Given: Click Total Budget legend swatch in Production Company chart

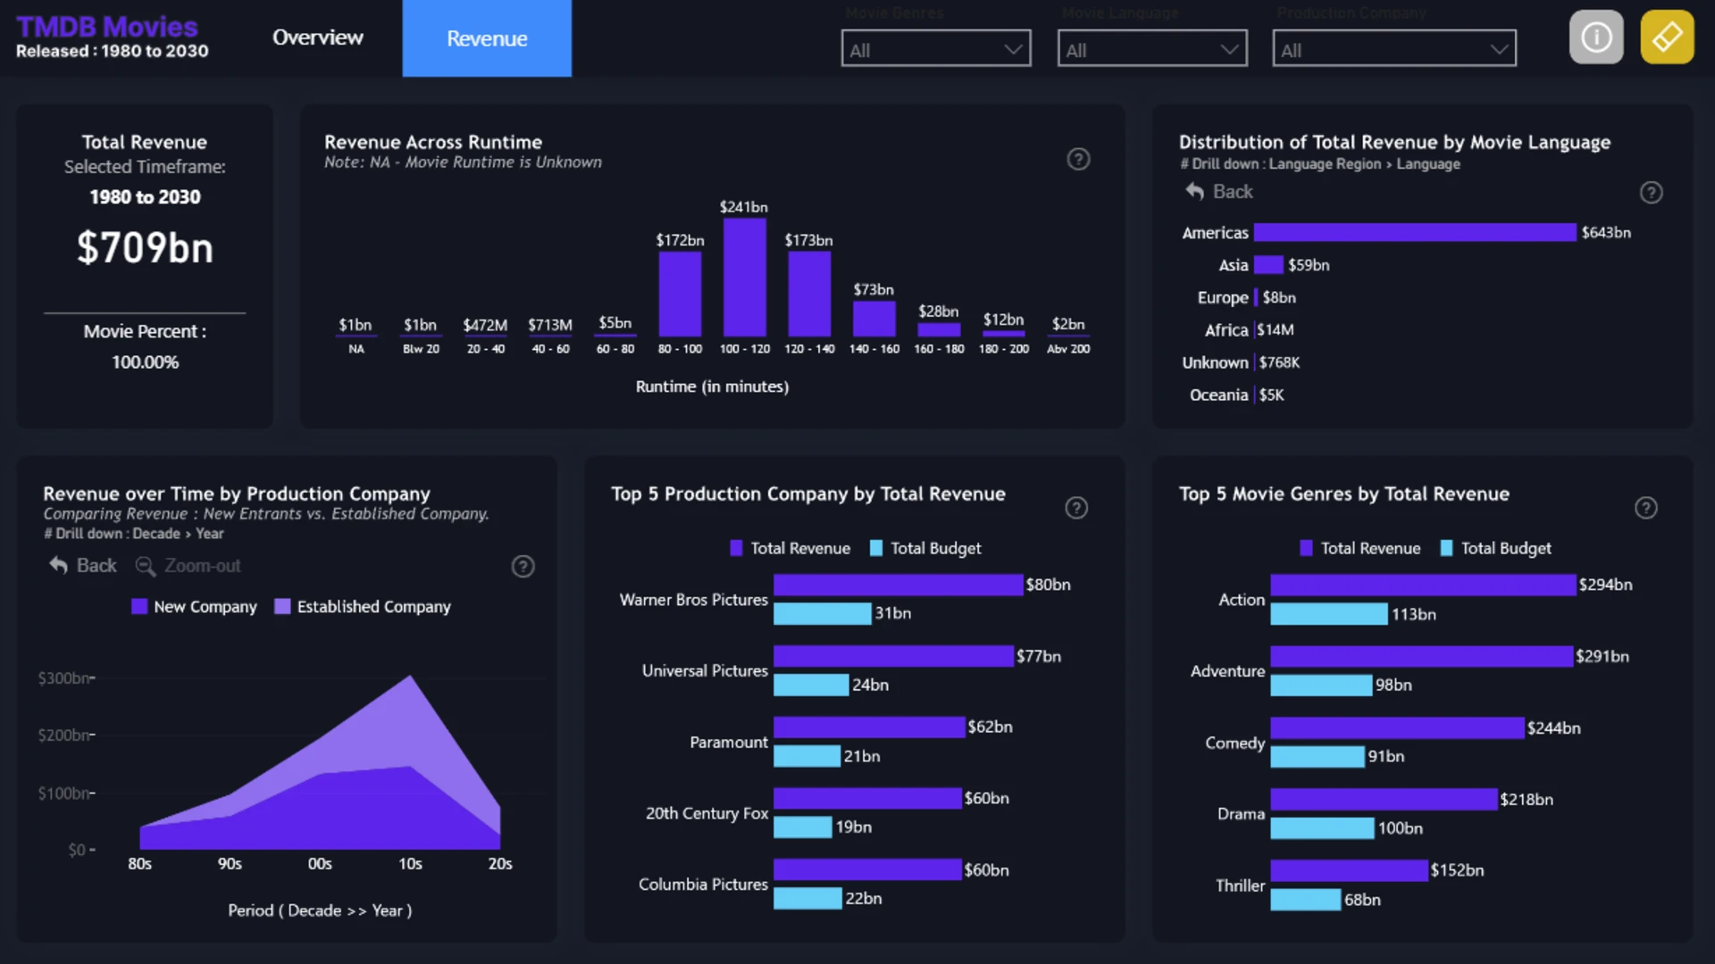Looking at the screenshot, I should [x=876, y=548].
